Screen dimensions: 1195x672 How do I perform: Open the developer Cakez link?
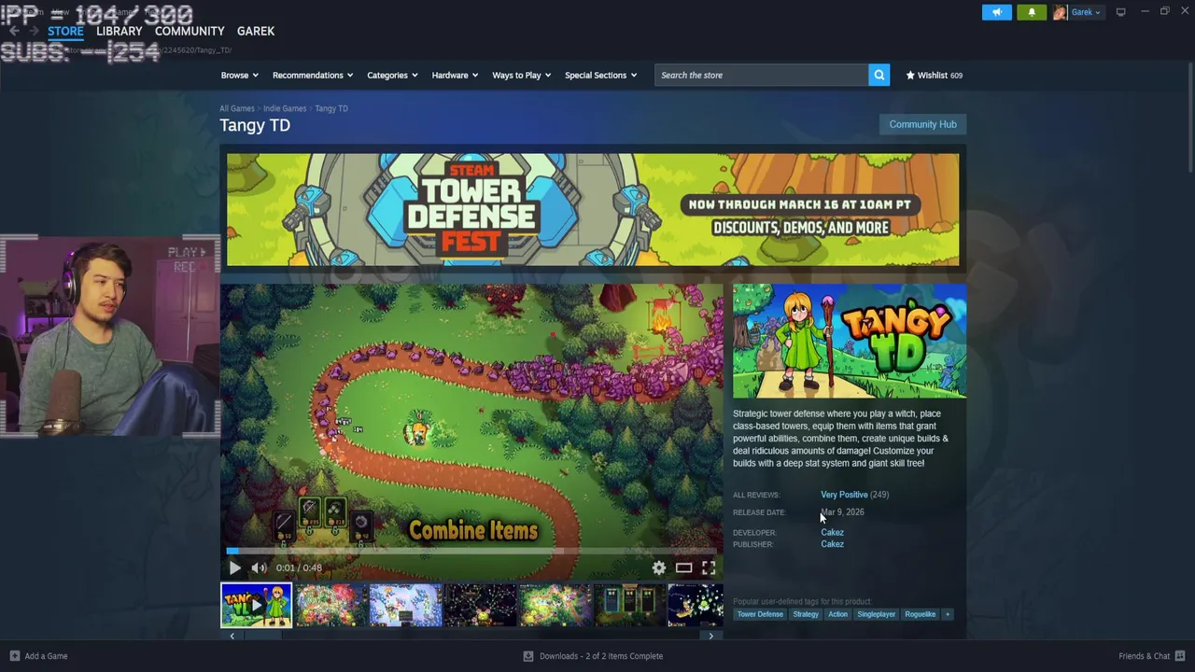[x=832, y=532]
